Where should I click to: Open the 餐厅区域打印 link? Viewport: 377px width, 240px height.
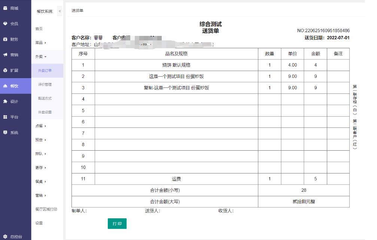pos(46,209)
